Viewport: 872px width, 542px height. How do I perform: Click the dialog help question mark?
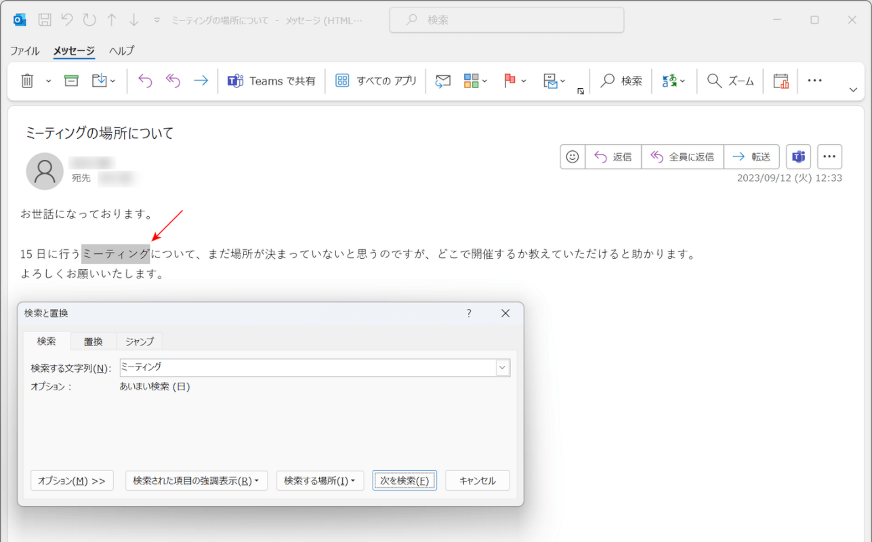(469, 313)
